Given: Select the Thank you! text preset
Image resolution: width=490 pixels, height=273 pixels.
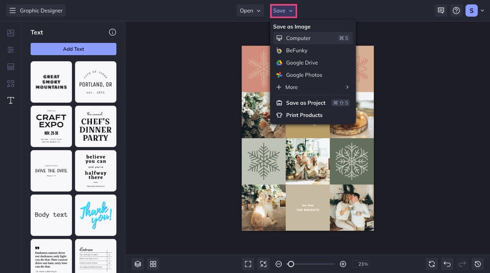Looking at the screenshot, I should coord(96,215).
